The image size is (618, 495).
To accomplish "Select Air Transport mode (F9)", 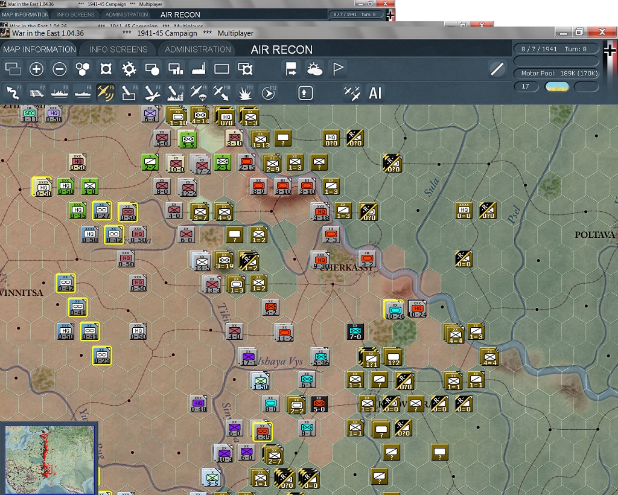I will pyautogui.click(x=199, y=93).
